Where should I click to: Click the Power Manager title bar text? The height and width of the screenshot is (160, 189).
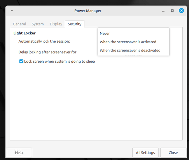point(88,11)
